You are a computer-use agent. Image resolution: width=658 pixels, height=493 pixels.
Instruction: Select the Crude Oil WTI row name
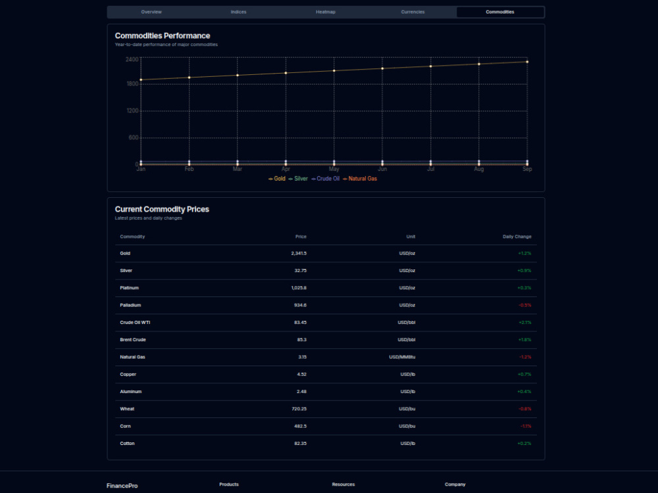pyautogui.click(x=135, y=323)
